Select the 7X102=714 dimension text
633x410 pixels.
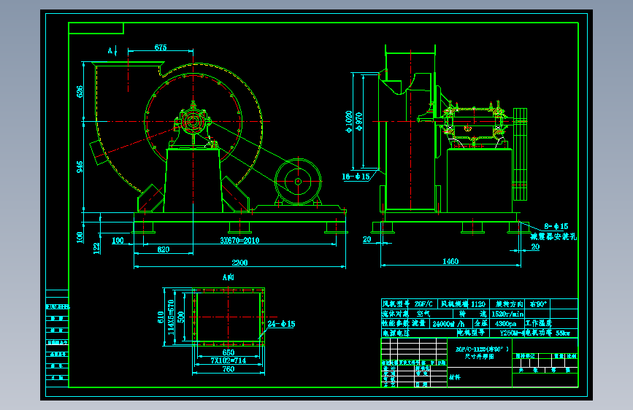(x=228, y=360)
